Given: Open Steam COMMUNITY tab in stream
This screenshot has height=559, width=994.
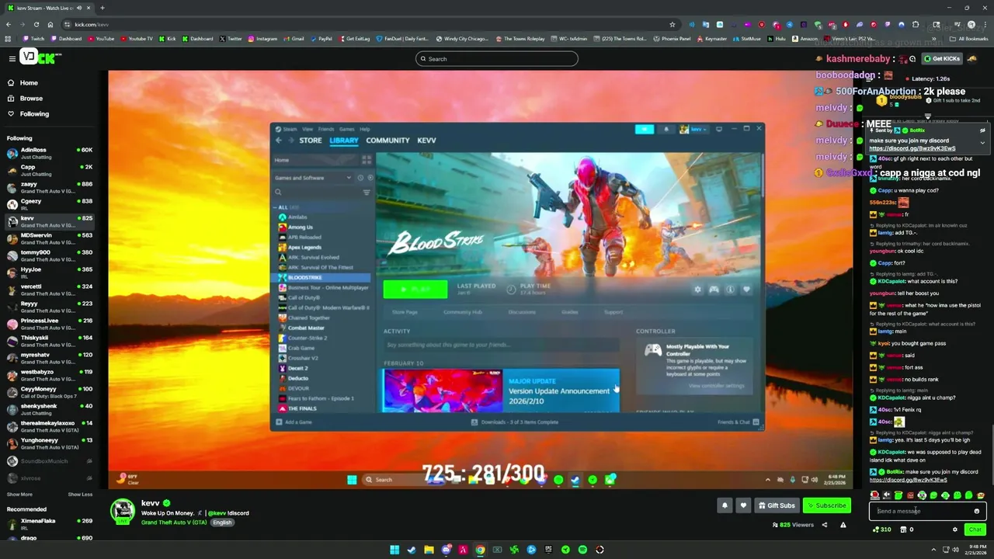Looking at the screenshot, I should click(x=388, y=141).
